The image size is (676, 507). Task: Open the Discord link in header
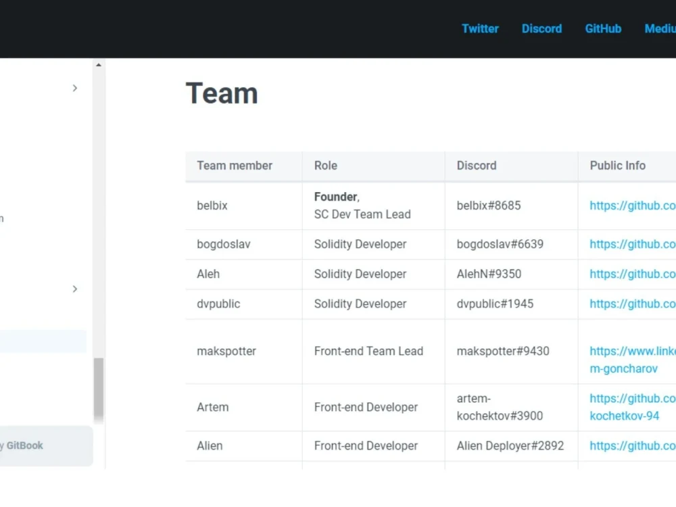(x=541, y=28)
